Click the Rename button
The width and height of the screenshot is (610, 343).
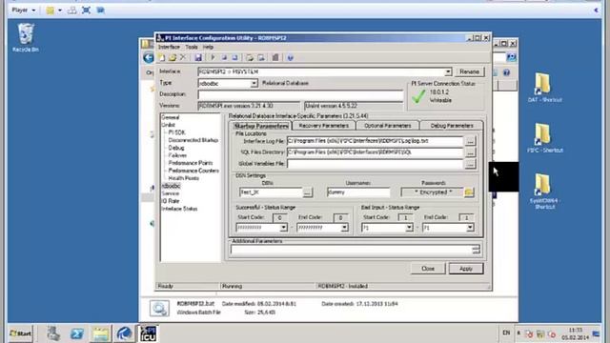pos(469,72)
